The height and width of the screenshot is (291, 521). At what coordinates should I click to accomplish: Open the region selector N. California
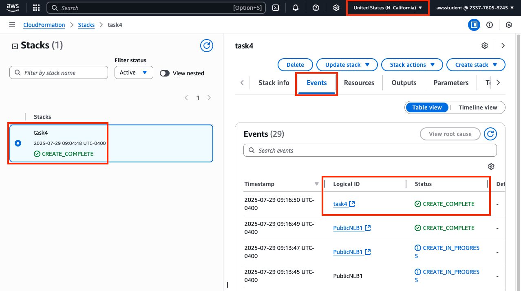tap(388, 8)
